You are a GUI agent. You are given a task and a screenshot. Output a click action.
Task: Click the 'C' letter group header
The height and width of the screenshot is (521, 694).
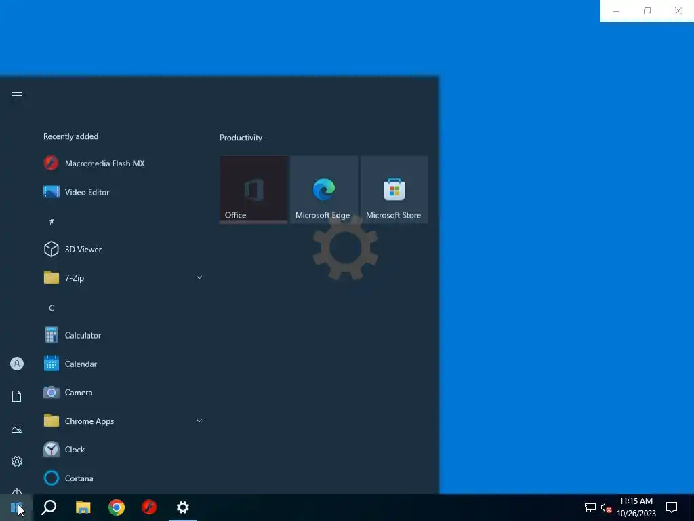coord(52,307)
